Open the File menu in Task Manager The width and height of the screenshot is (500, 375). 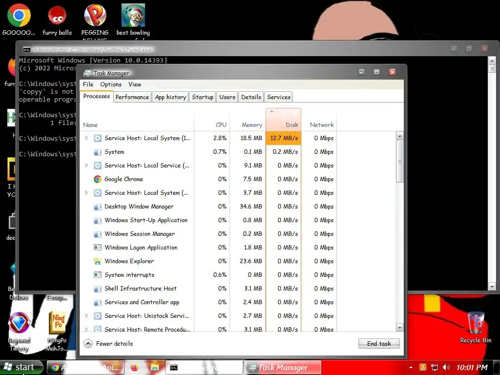(88, 84)
